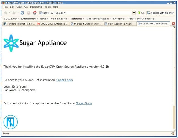The width and height of the screenshot is (178, 138).
Task: Expand the Entertainment bookmarks folder
Action: point(29,19)
